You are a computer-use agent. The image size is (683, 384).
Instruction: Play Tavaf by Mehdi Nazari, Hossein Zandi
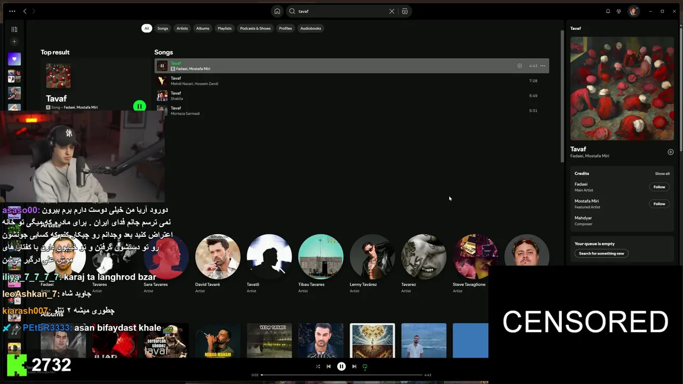click(x=352, y=81)
